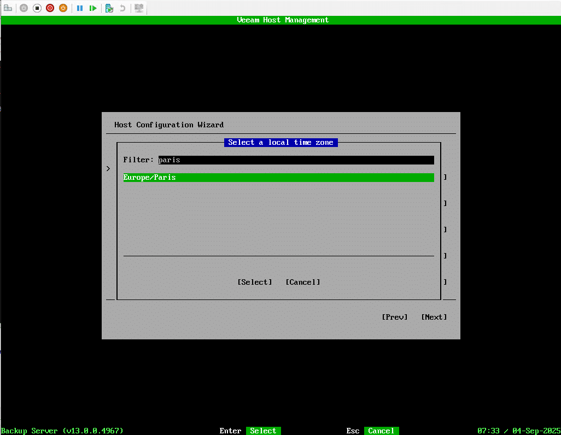561x435 pixels.
Task: Pause the virtual machine with blue pause icon
Action: tap(80, 8)
